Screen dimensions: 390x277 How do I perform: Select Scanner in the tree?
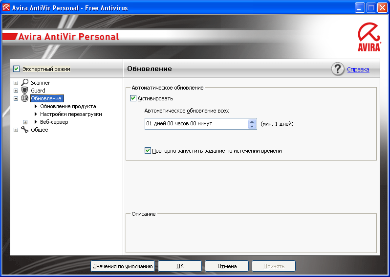(x=40, y=82)
